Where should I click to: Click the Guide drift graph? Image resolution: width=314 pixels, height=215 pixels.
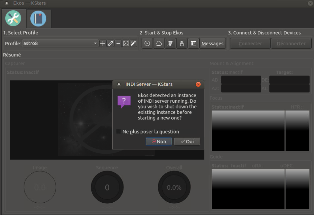pyautogui.click(x=248, y=189)
